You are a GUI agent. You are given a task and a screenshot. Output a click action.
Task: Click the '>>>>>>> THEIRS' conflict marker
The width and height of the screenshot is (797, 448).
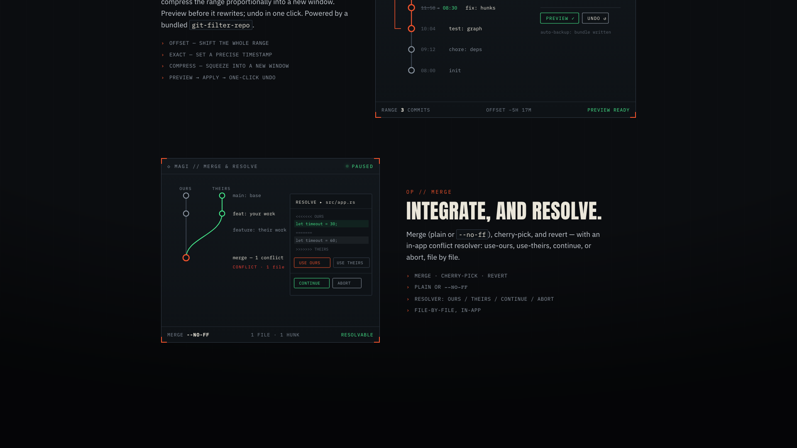pos(312,249)
